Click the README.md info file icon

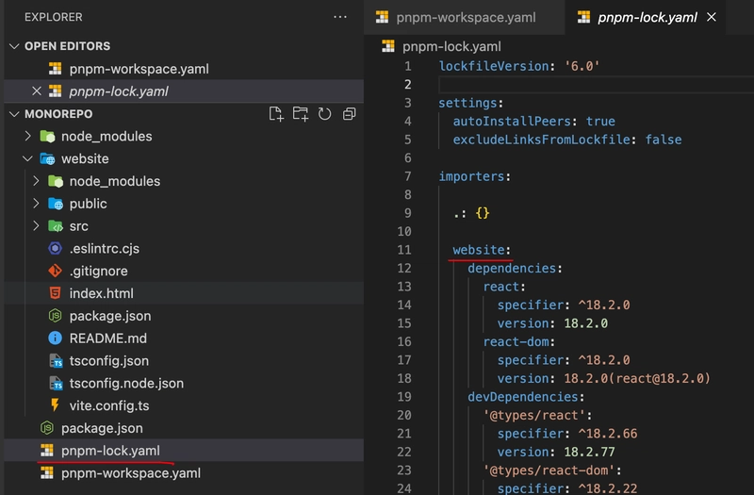click(x=56, y=338)
